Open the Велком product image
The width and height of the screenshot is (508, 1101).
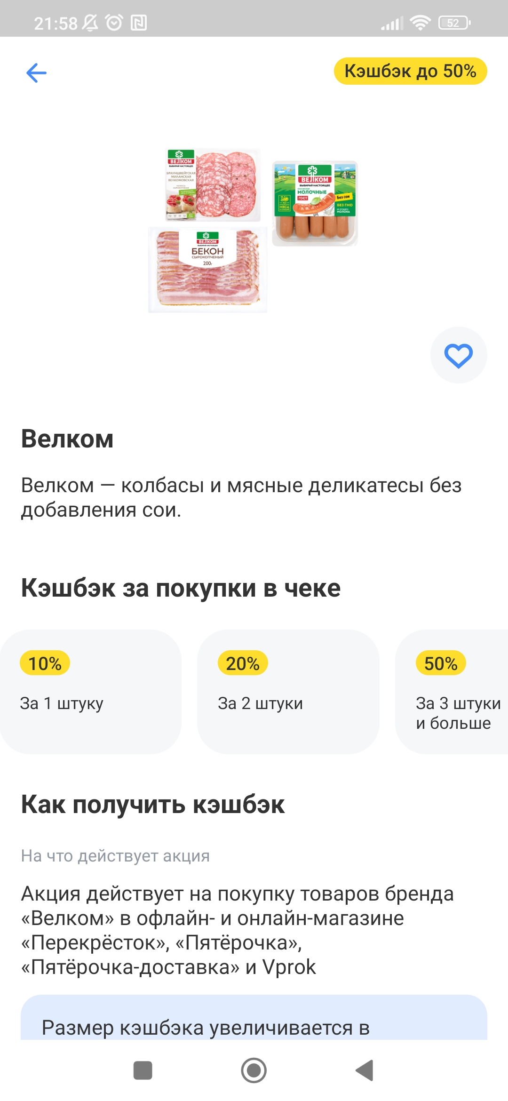point(253,231)
